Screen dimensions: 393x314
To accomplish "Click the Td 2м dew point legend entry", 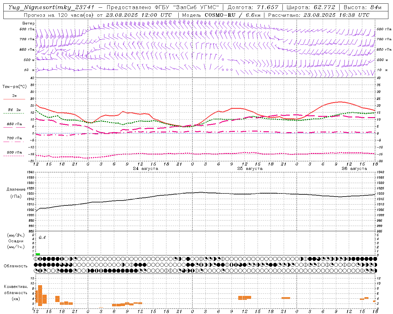I will (14, 110).
